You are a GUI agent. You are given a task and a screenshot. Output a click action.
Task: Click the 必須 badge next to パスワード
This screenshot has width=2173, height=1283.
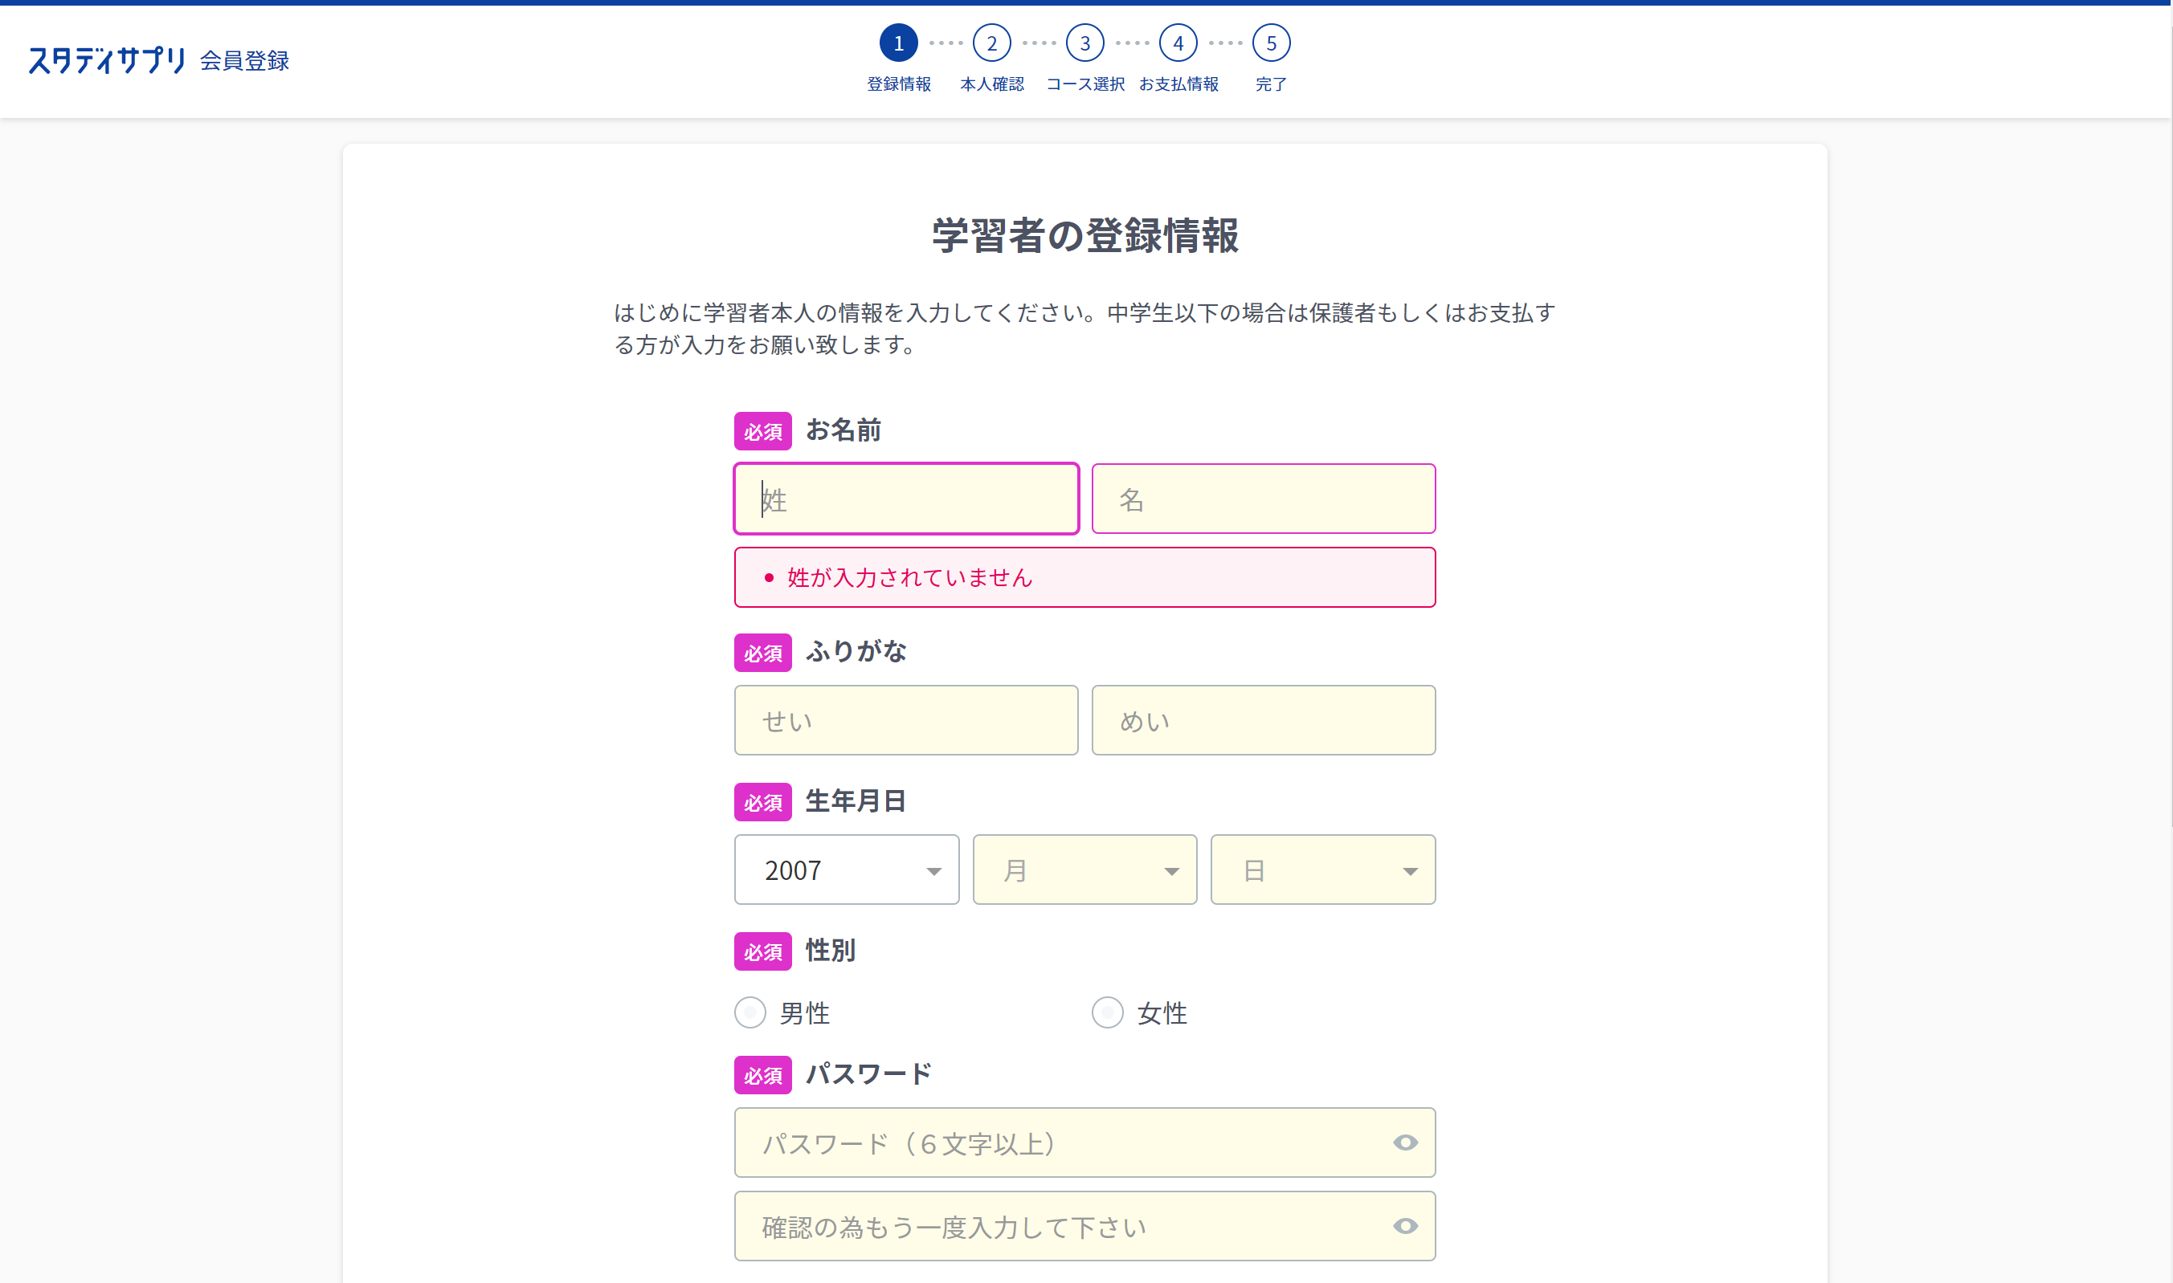763,1074
